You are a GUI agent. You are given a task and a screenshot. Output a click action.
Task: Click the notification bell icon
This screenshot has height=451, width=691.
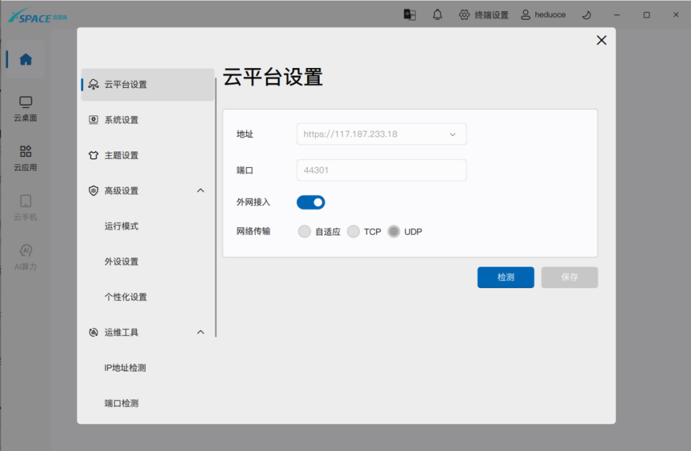click(x=438, y=15)
